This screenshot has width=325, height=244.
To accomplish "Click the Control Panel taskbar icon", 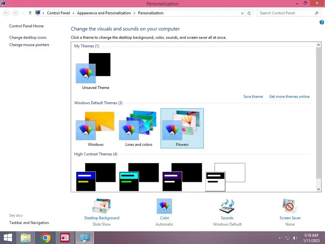I will tap(84, 238).
